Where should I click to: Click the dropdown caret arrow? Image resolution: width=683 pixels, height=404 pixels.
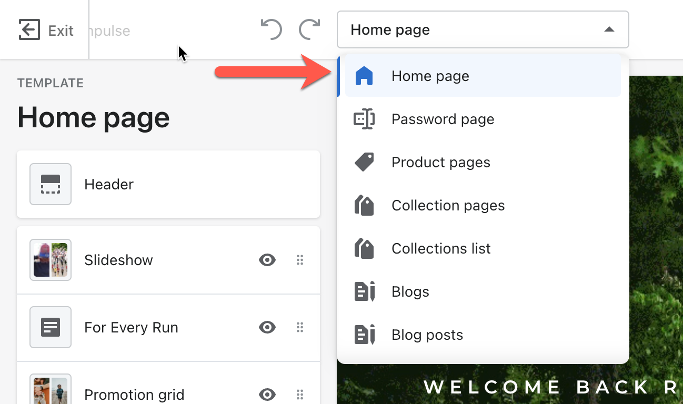[609, 29]
